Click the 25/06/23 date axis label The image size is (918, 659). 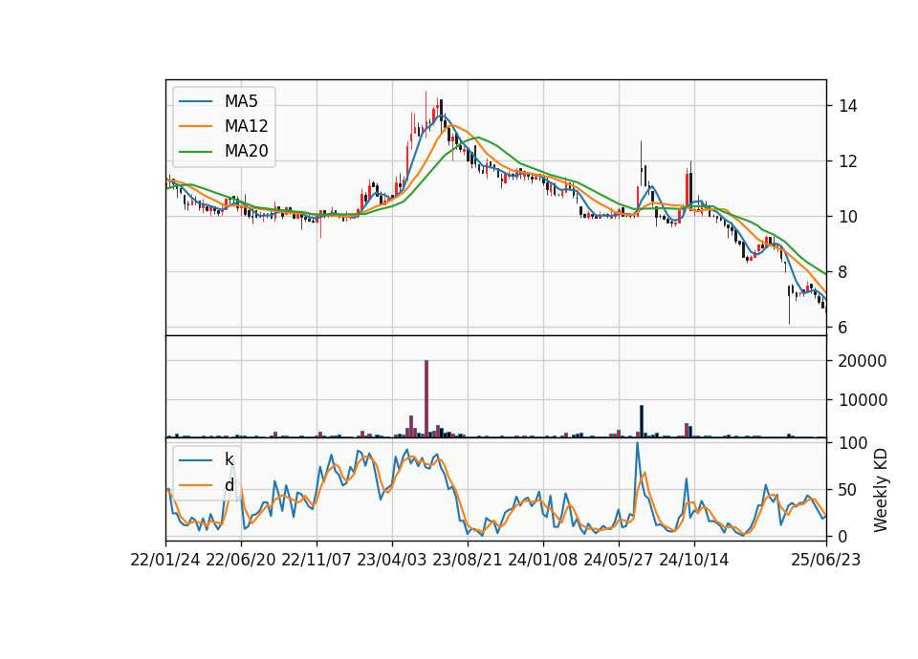826,560
